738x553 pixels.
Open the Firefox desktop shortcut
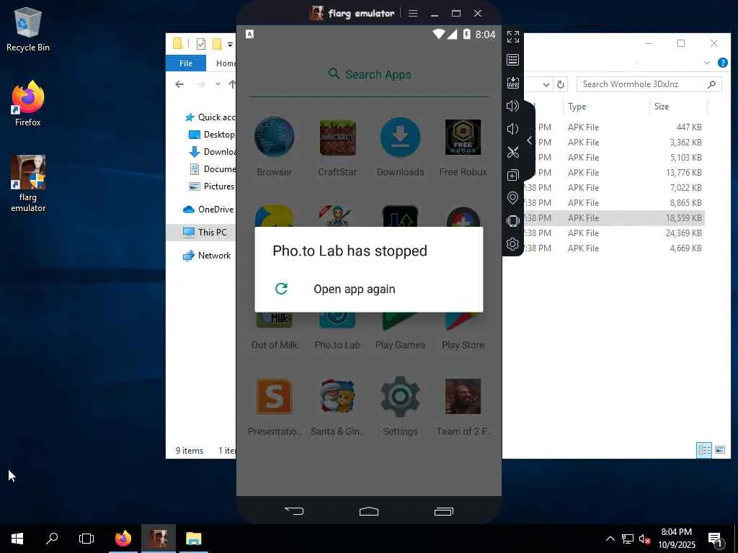click(28, 103)
